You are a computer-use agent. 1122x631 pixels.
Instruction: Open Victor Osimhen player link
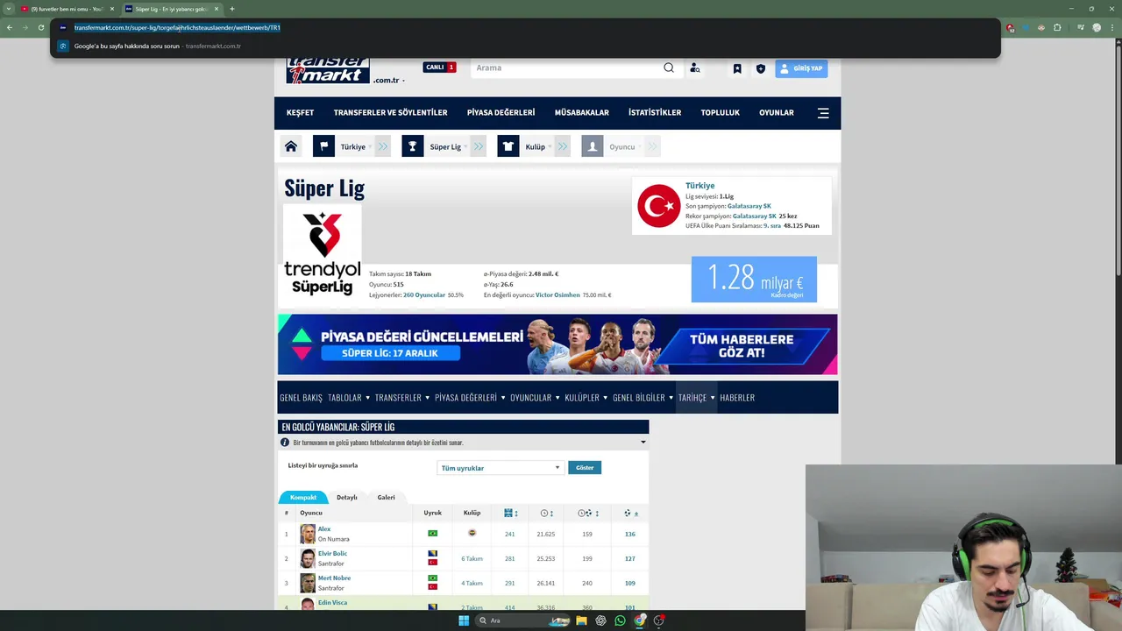coord(557,295)
